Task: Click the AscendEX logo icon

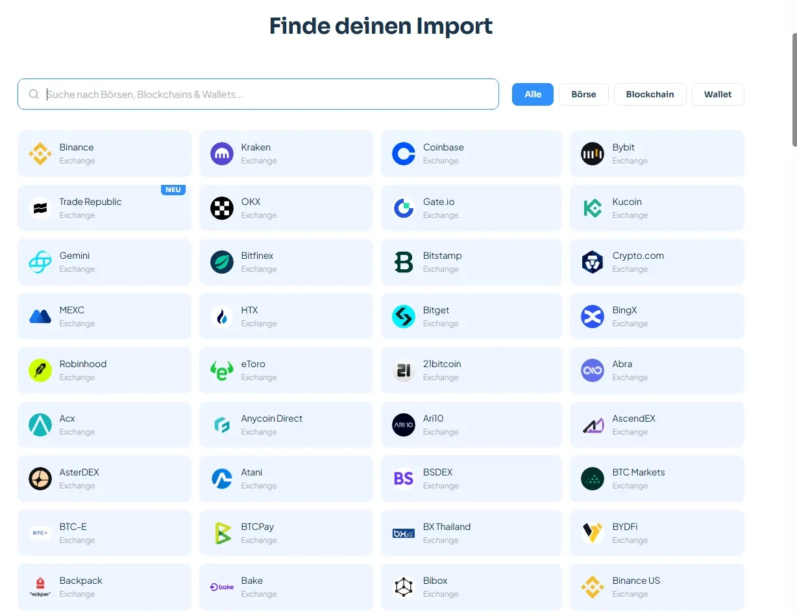Action: [x=593, y=425]
